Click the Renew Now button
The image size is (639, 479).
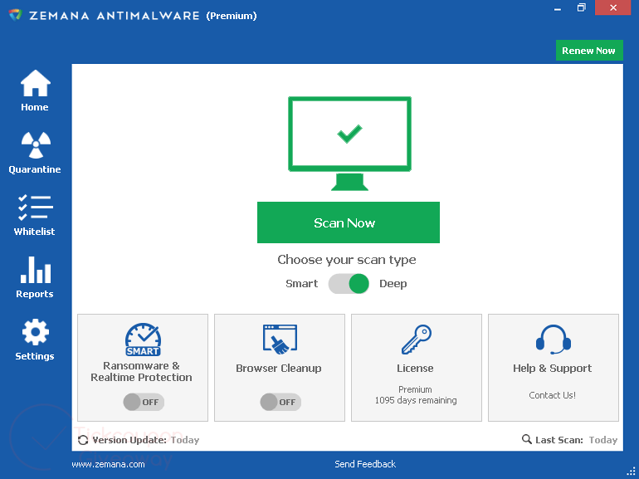pos(589,50)
